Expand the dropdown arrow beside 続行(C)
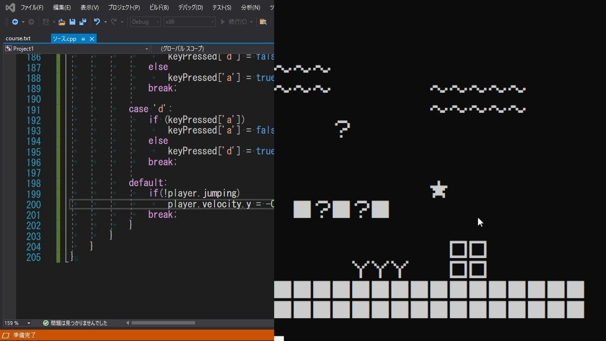This screenshot has width=606, height=341. pyautogui.click(x=251, y=22)
